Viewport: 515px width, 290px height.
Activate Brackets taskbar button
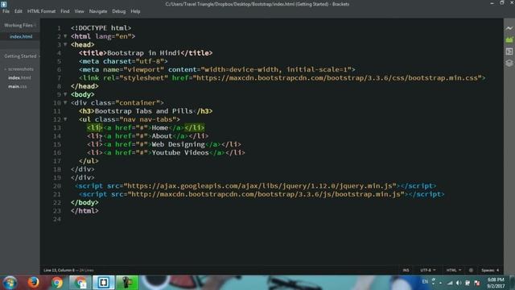tap(104, 283)
